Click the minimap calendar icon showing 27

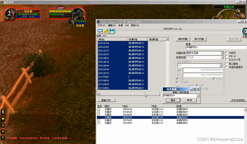[243, 16]
